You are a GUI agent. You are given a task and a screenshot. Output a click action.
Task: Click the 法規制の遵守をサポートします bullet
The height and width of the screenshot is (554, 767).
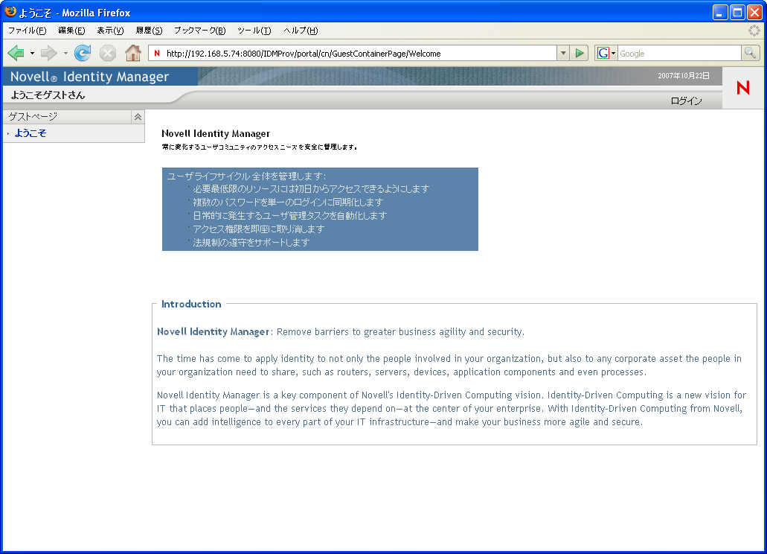point(251,242)
